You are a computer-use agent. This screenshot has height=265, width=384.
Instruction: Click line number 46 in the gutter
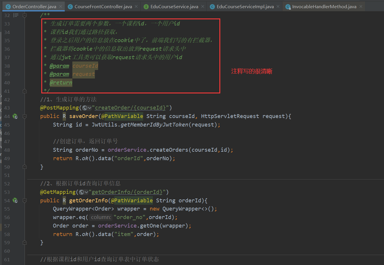(7, 133)
